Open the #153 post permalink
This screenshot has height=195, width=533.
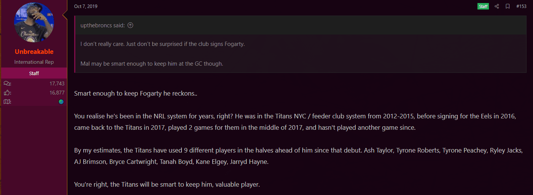point(521,6)
